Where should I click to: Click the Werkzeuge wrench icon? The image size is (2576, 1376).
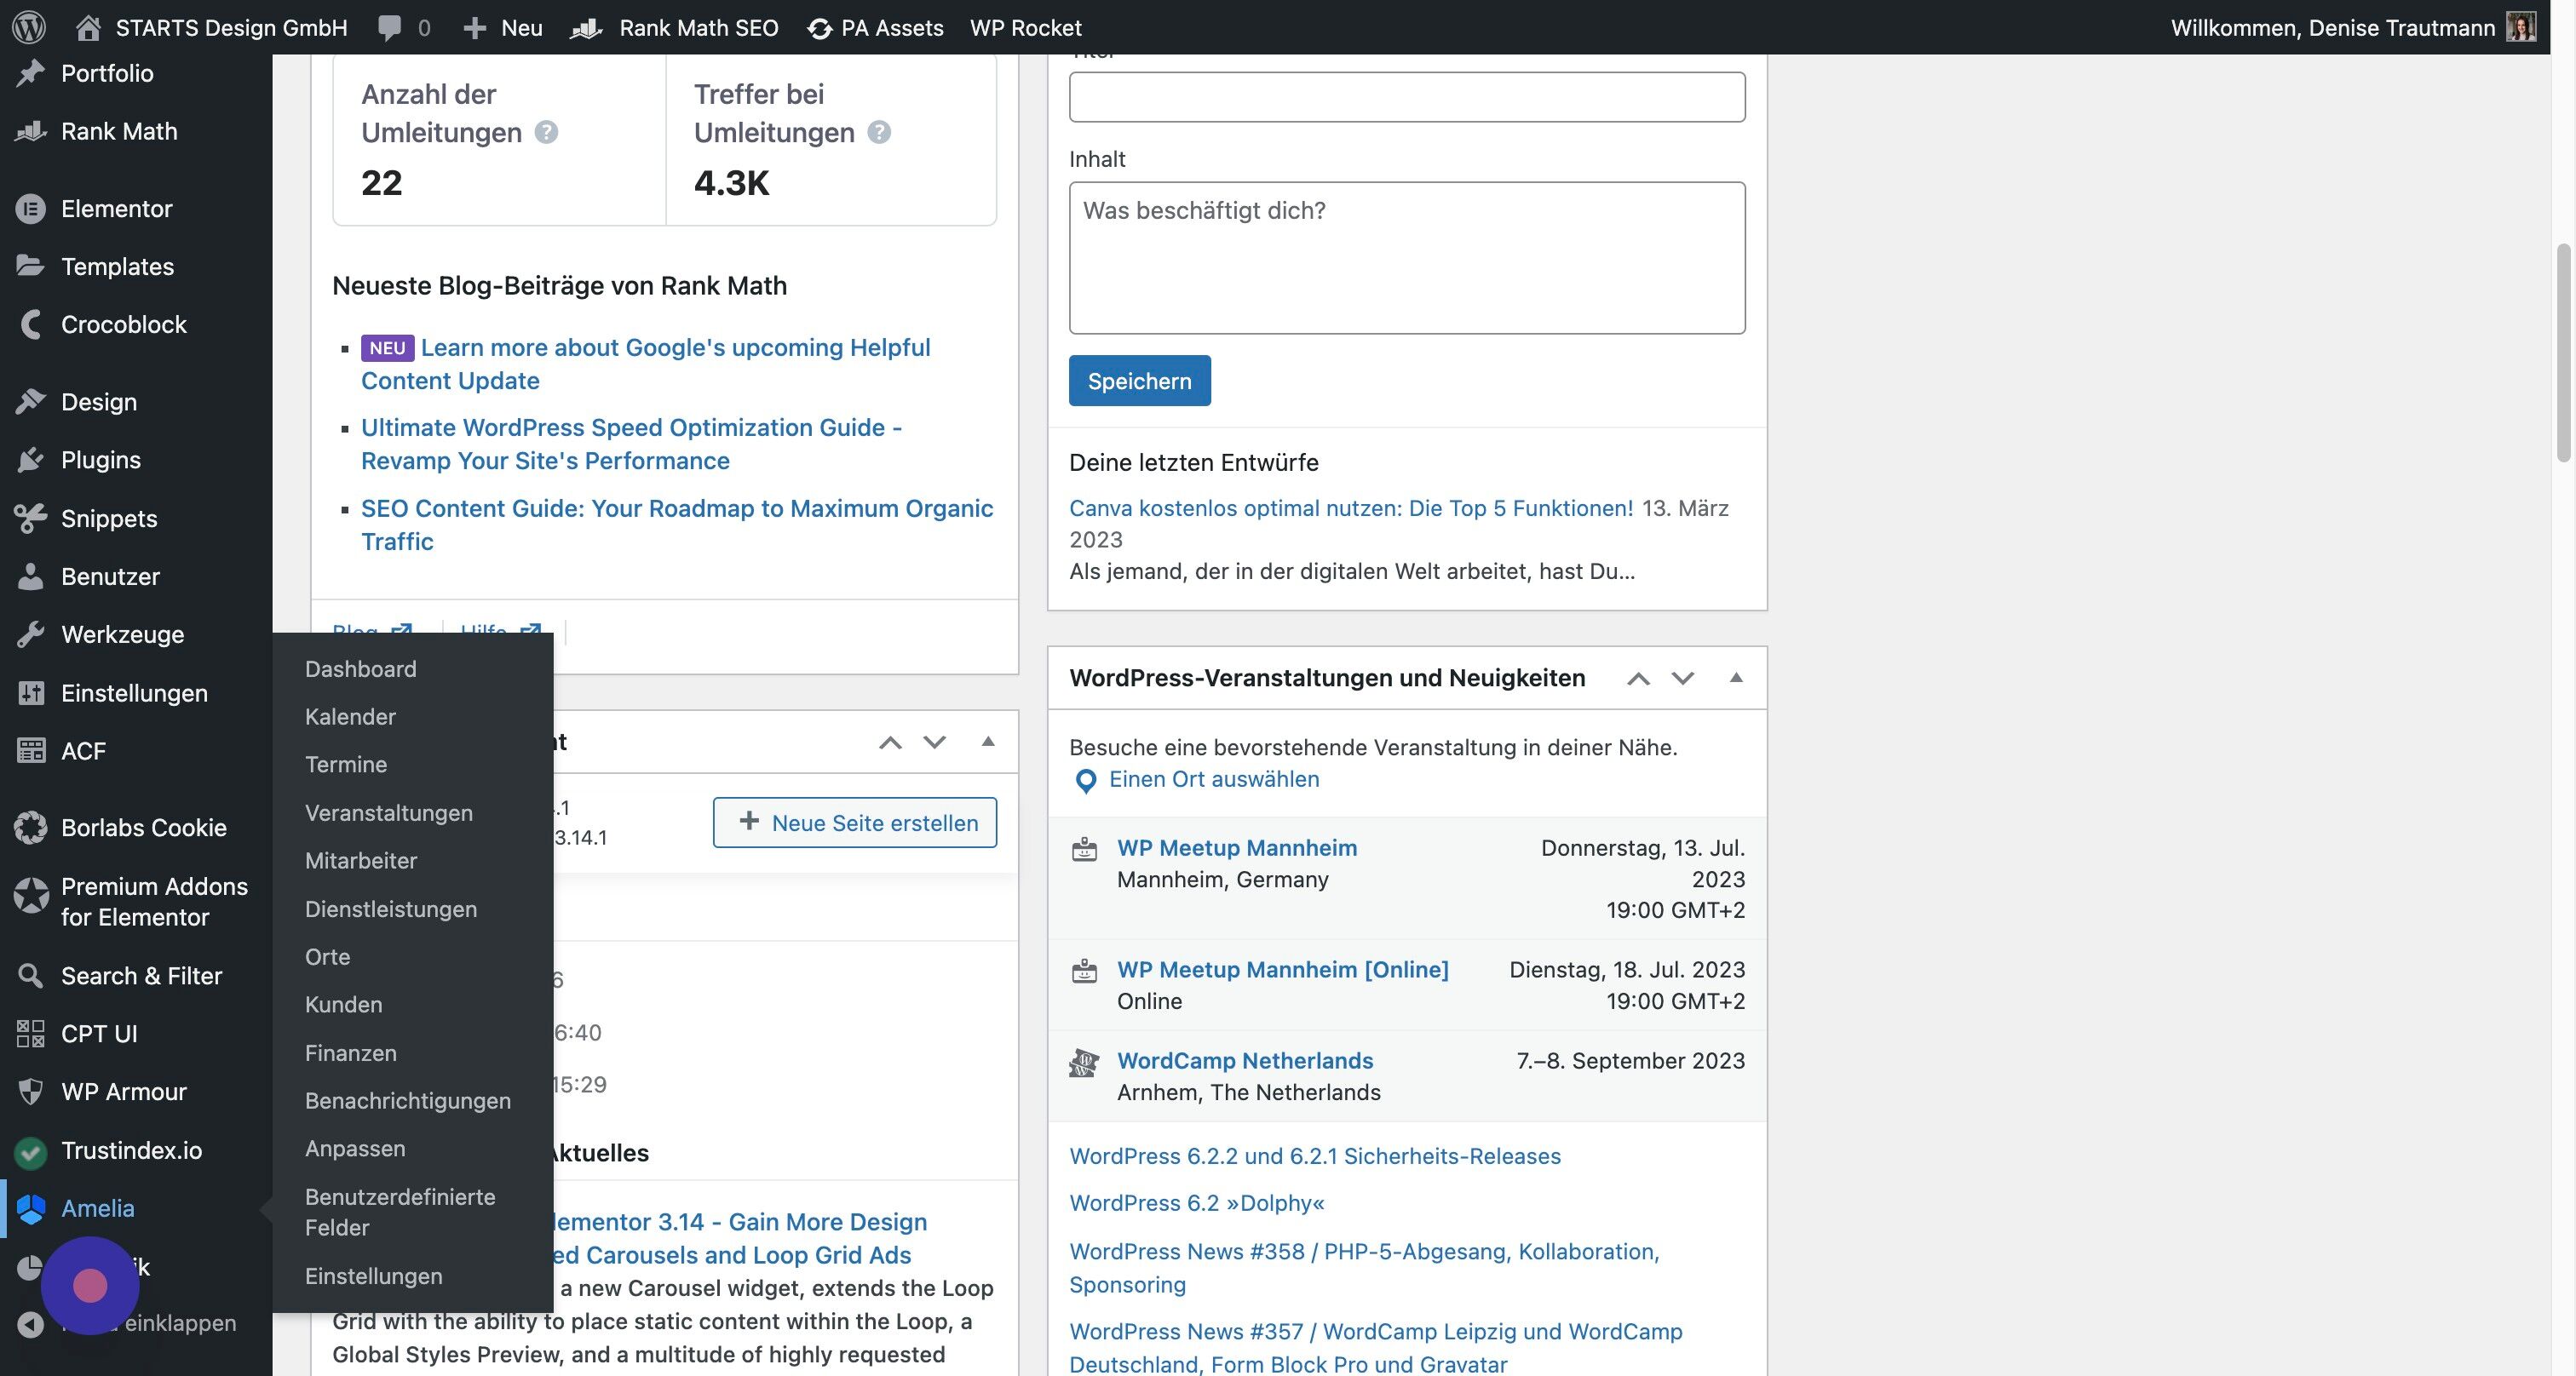[31, 634]
